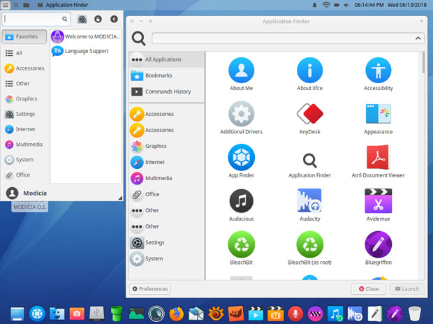
Task: Click the green pipe icon in dock
Action: (116, 314)
